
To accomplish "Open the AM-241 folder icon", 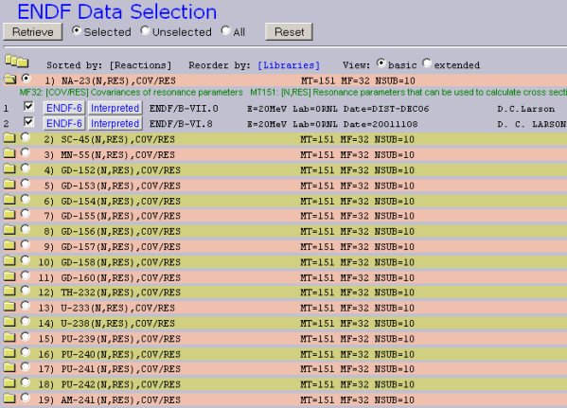I will (9, 399).
